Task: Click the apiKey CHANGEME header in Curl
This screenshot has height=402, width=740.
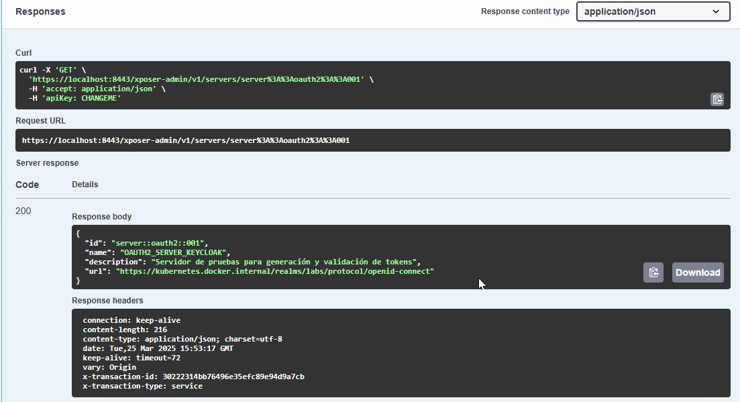Action: 76,97
